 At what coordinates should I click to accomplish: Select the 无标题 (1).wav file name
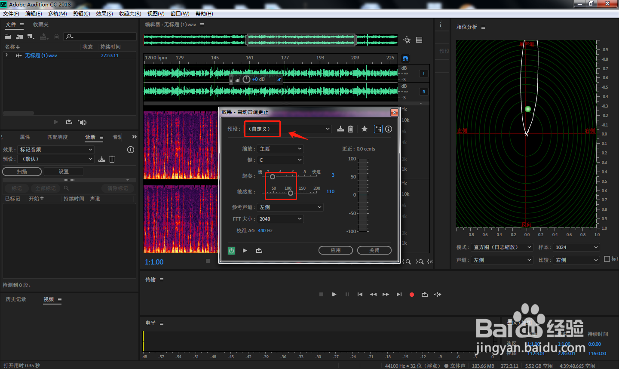(41, 55)
